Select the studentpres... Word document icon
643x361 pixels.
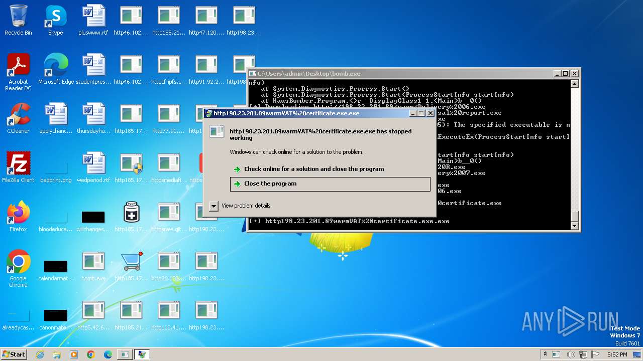(x=93, y=69)
